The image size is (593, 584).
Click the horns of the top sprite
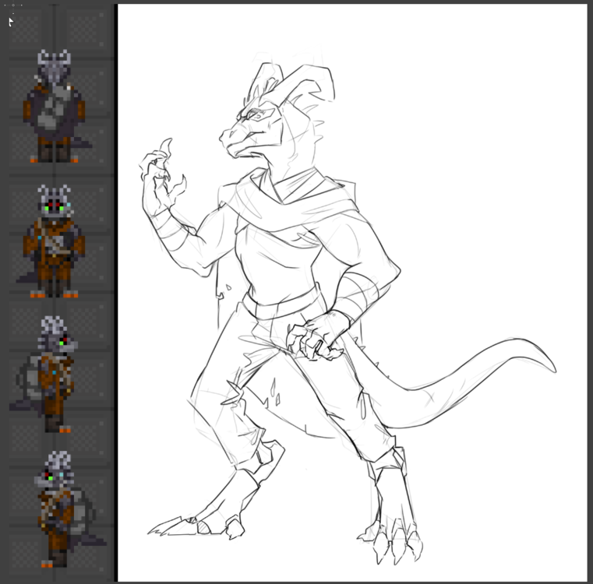coord(55,56)
